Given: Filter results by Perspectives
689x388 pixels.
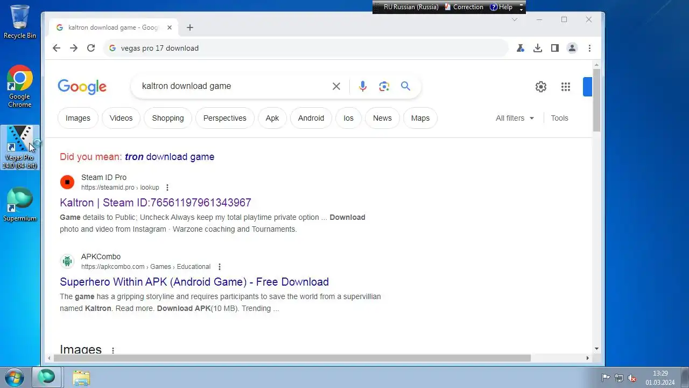Looking at the screenshot, I should click(x=225, y=118).
